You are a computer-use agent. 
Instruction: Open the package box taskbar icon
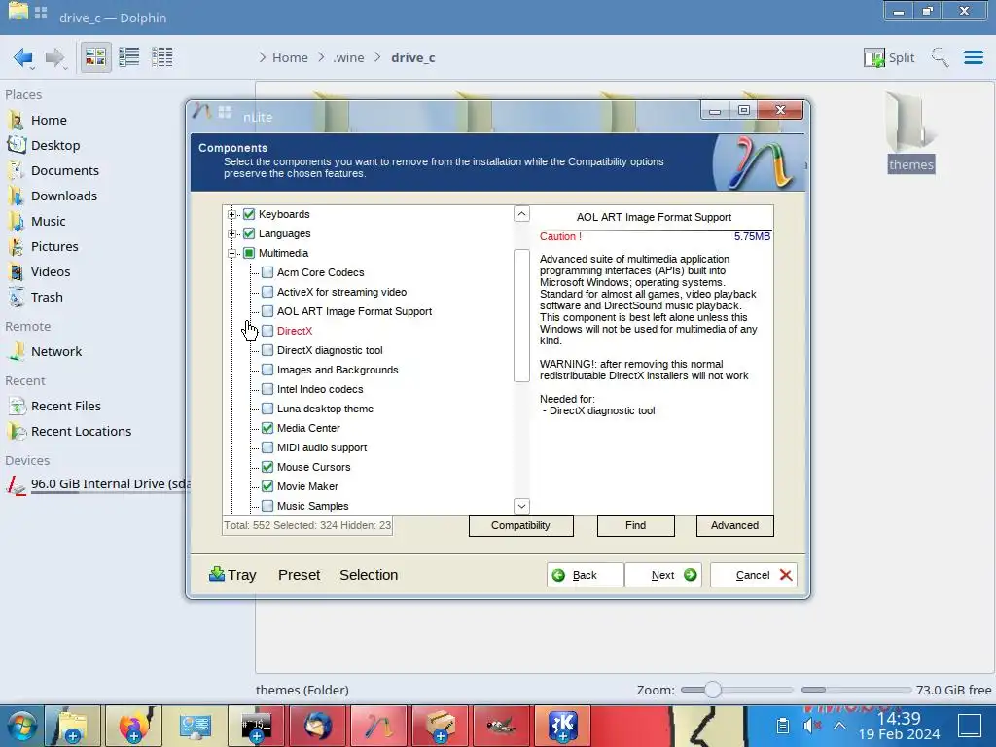(441, 726)
